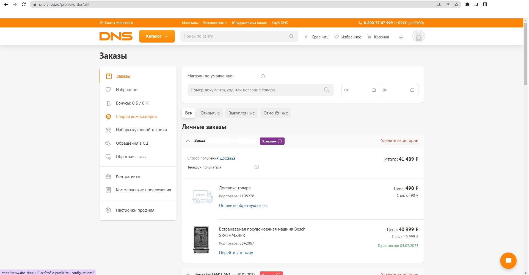Click the dishwasher product thumbnail

tap(201, 240)
